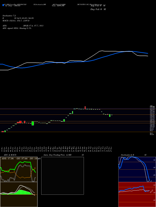This screenshot has width=156, height=207.
Task: Click the large green candlestick near 21 Jan
Action: (33, 123)
